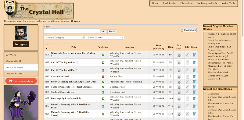Open You Don't Know Jak story link
Image resolution: width=244 pixels, height=120 pixels.
coord(218,56)
